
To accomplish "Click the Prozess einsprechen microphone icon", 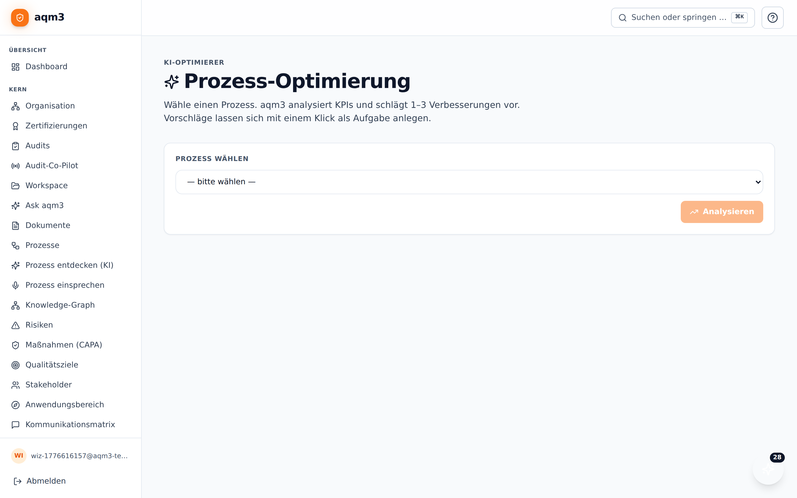I will click(x=15, y=285).
